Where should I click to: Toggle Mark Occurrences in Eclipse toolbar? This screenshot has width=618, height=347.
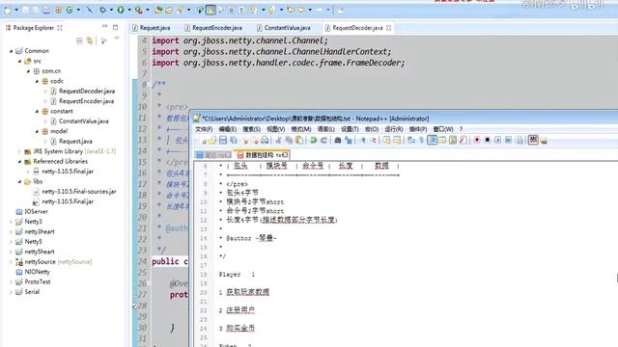[x=211, y=11]
